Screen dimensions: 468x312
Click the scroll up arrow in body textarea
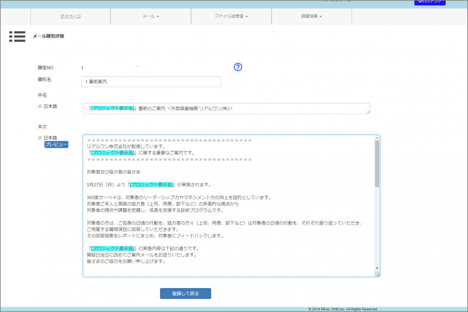[x=377, y=139]
